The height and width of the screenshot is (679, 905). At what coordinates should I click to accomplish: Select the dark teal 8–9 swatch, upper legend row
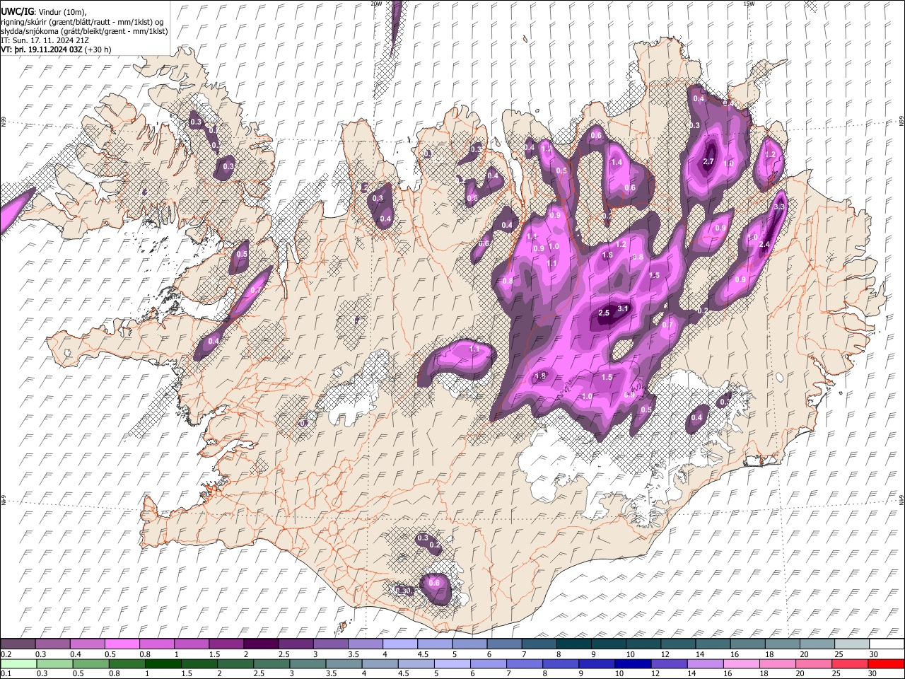click(x=573, y=644)
